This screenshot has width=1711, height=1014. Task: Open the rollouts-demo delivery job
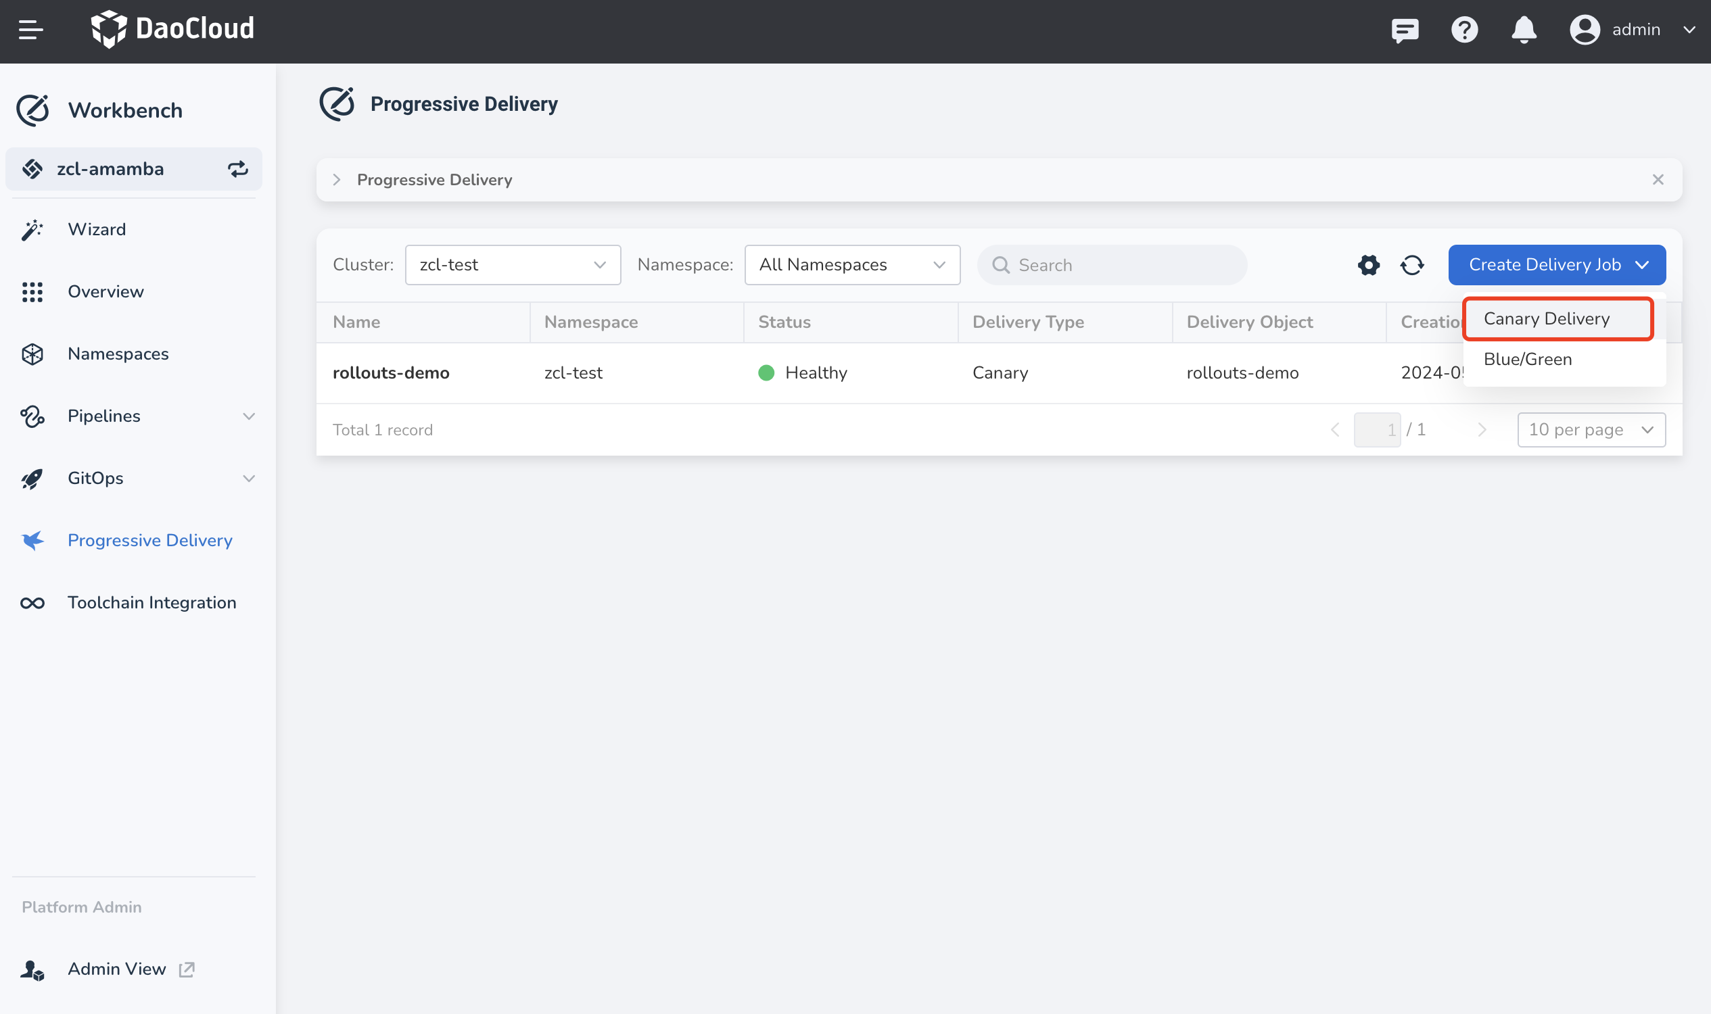[391, 373]
